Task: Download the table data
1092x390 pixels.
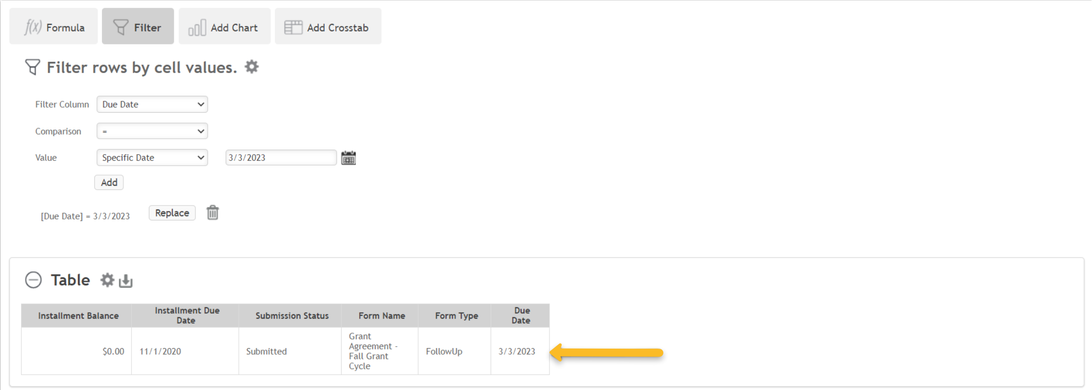Action: pos(126,281)
